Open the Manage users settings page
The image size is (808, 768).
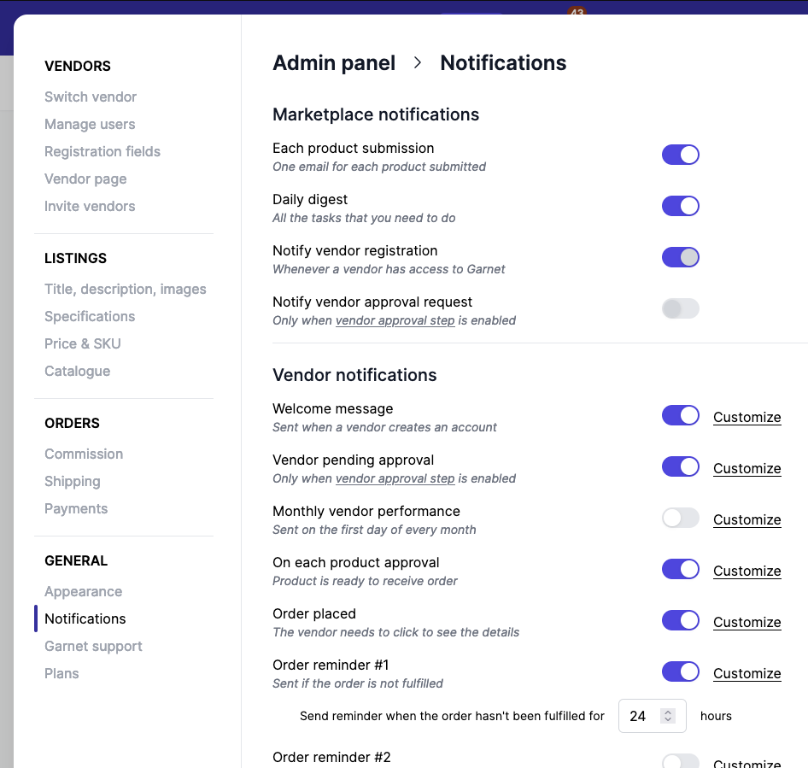90,124
